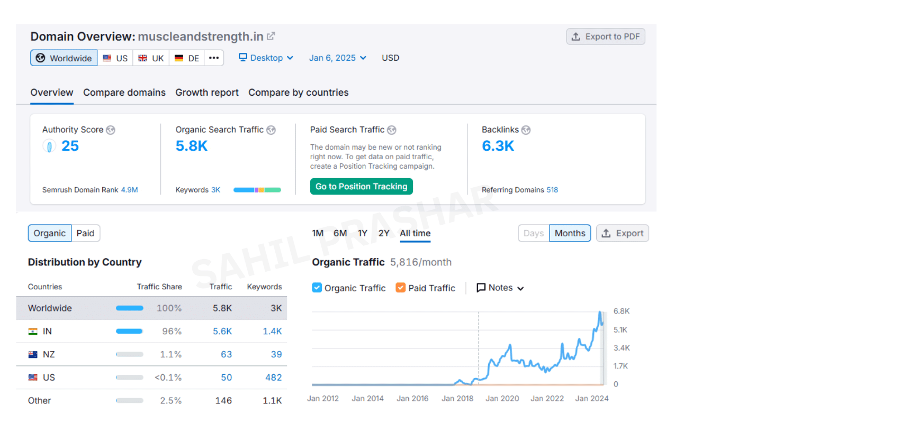
Task: Select the 1M time range
Action: (318, 233)
